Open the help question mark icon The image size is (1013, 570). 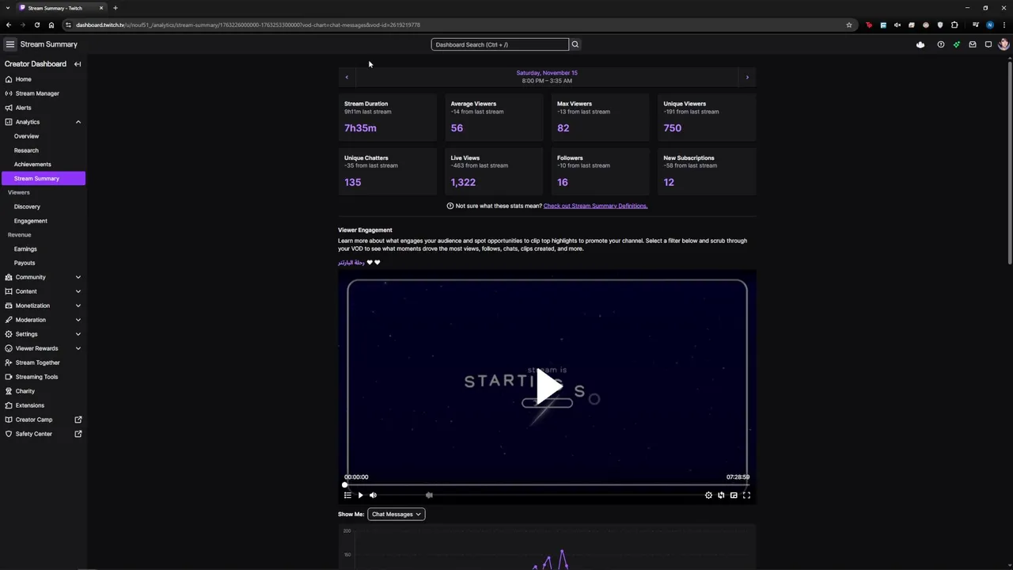tap(940, 44)
